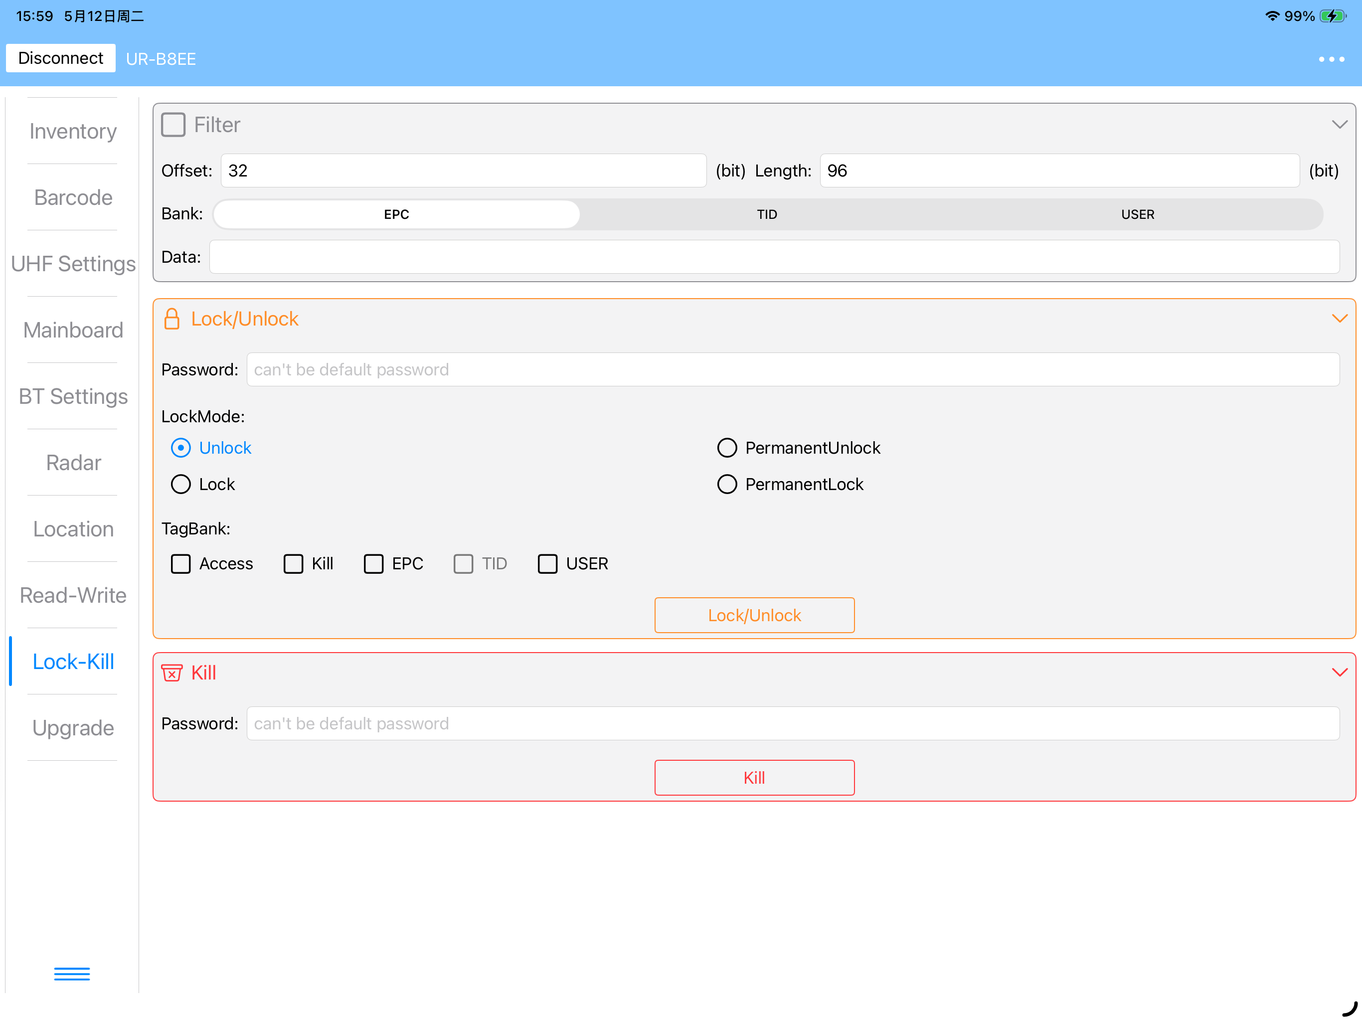Open the Mainboard section

click(73, 330)
